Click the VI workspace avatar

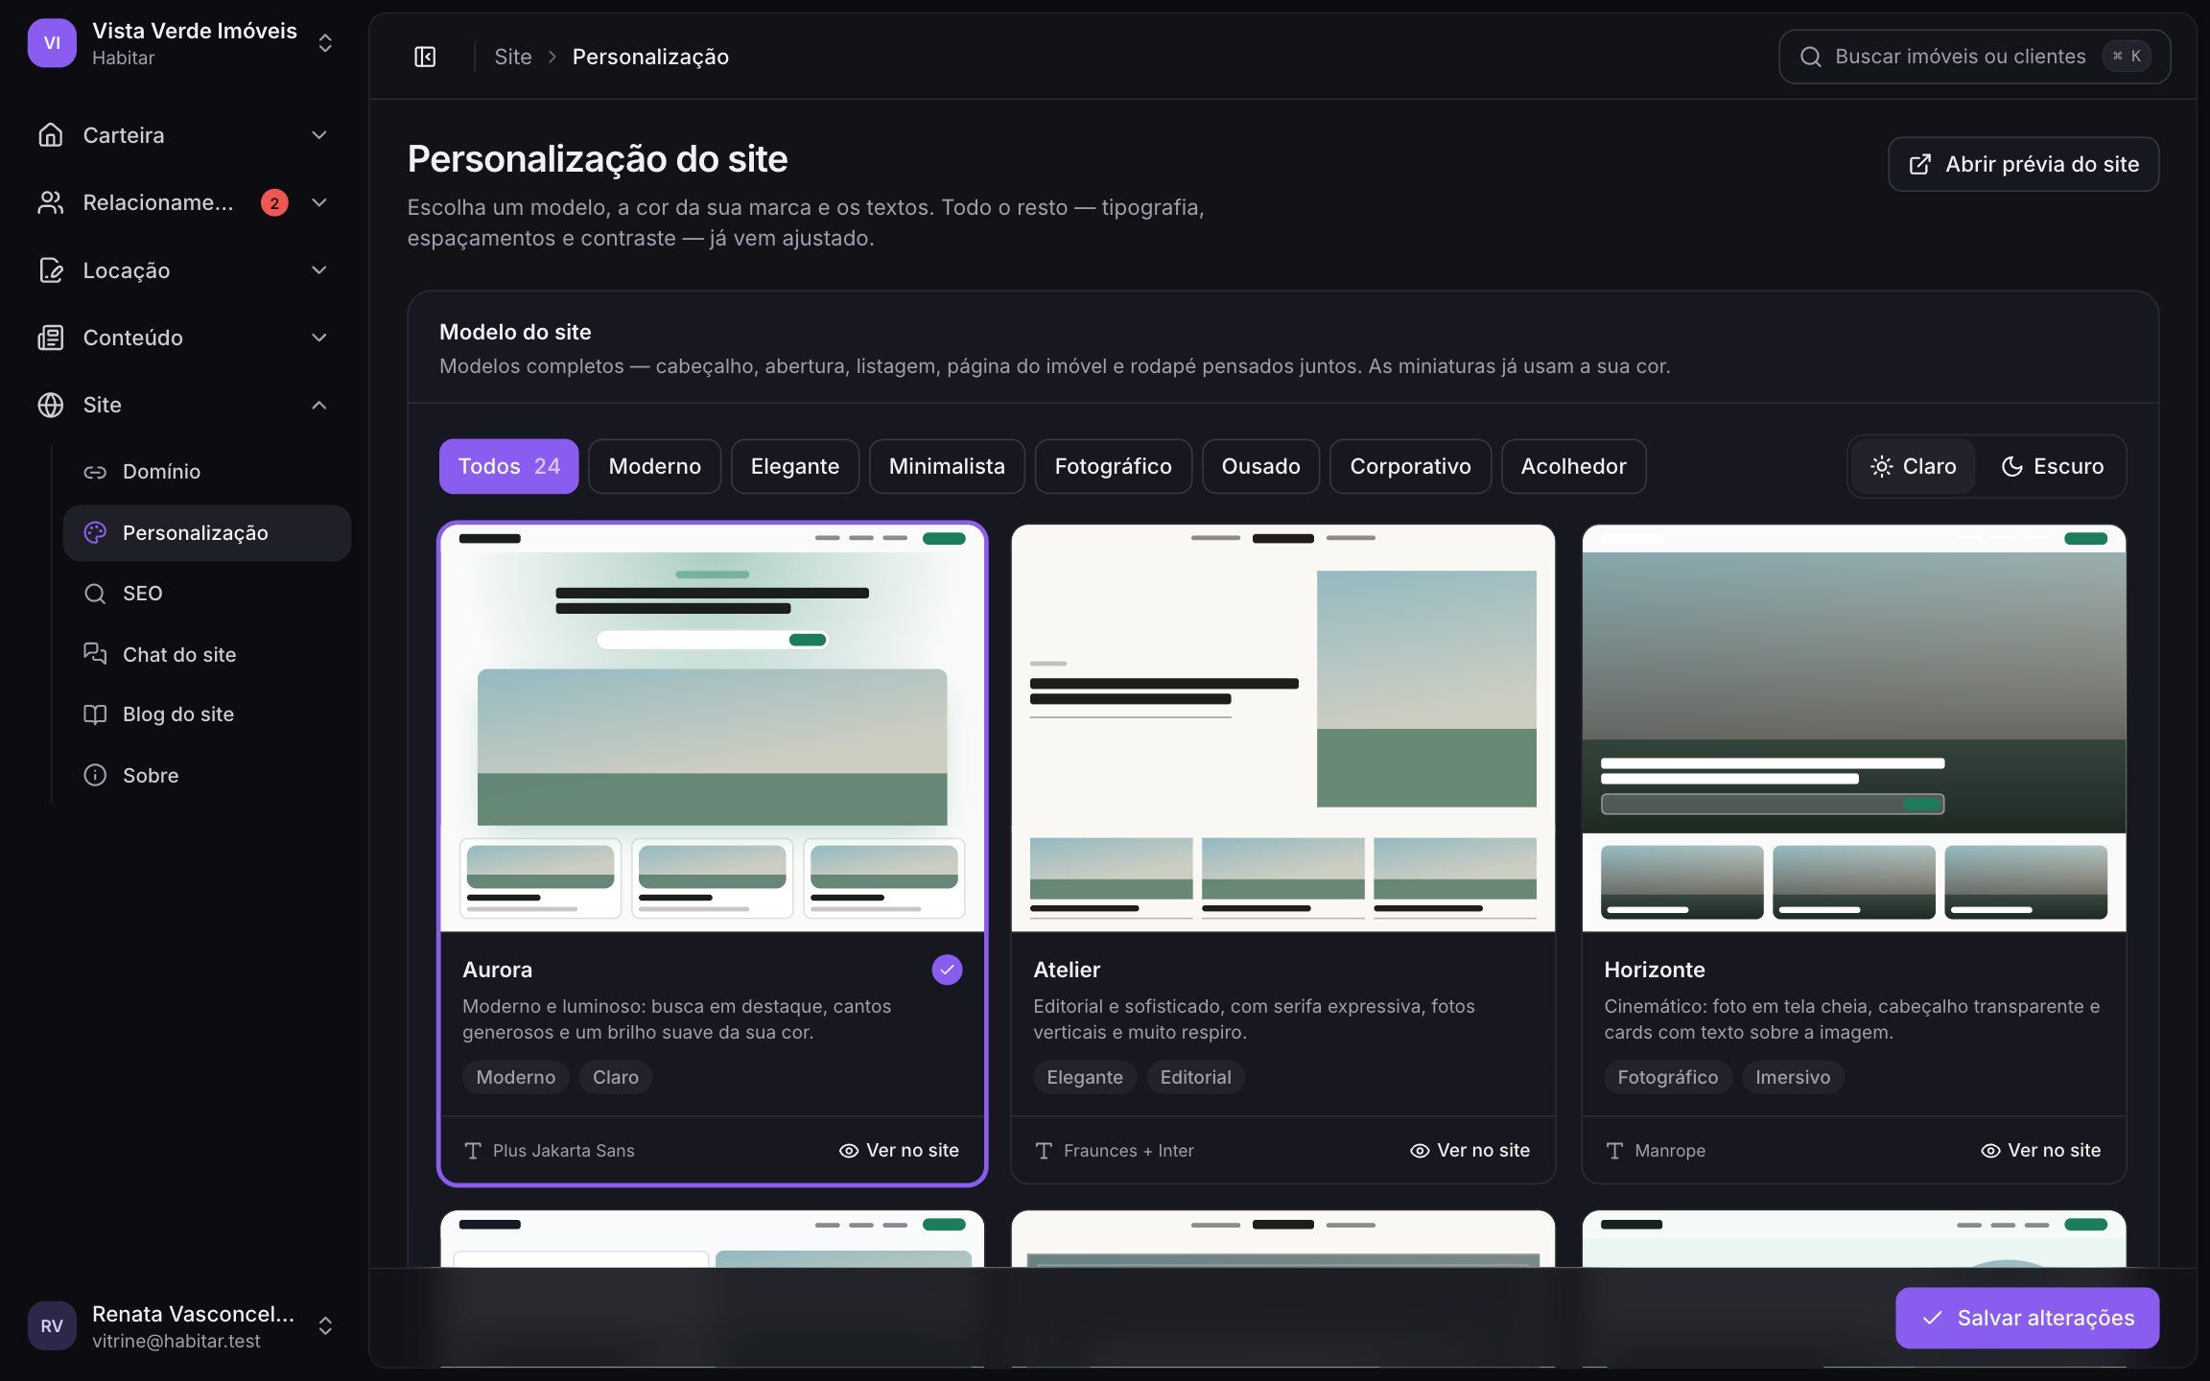pos(52,43)
